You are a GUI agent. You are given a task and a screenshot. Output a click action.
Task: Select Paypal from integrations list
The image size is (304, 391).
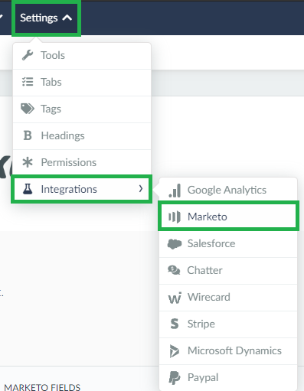click(x=228, y=378)
